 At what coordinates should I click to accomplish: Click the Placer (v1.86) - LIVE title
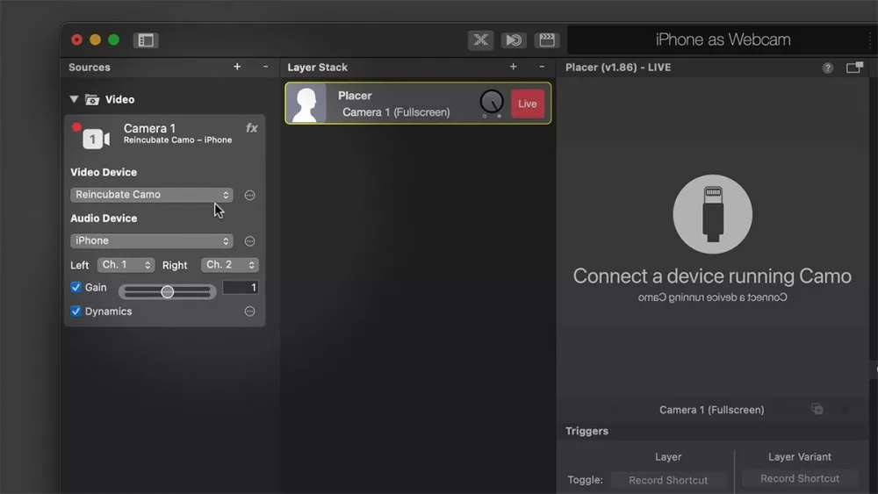click(618, 68)
